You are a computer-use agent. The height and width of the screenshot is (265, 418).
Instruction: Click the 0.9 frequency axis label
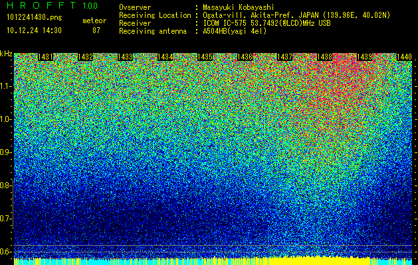[x=6, y=152]
